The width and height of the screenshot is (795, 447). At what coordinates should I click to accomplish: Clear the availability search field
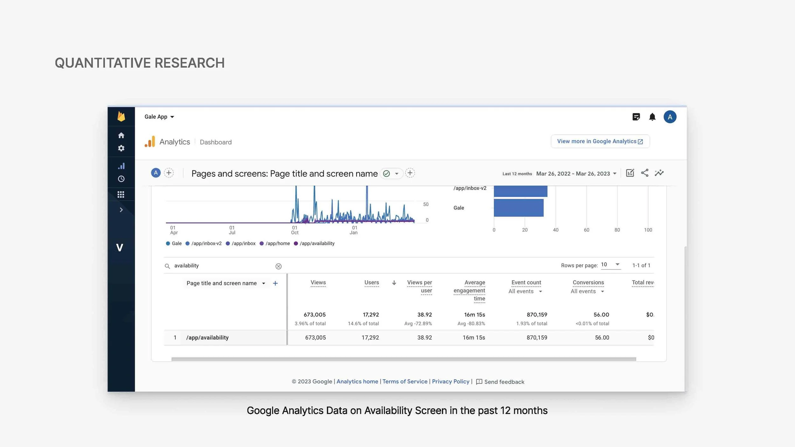point(278,266)
